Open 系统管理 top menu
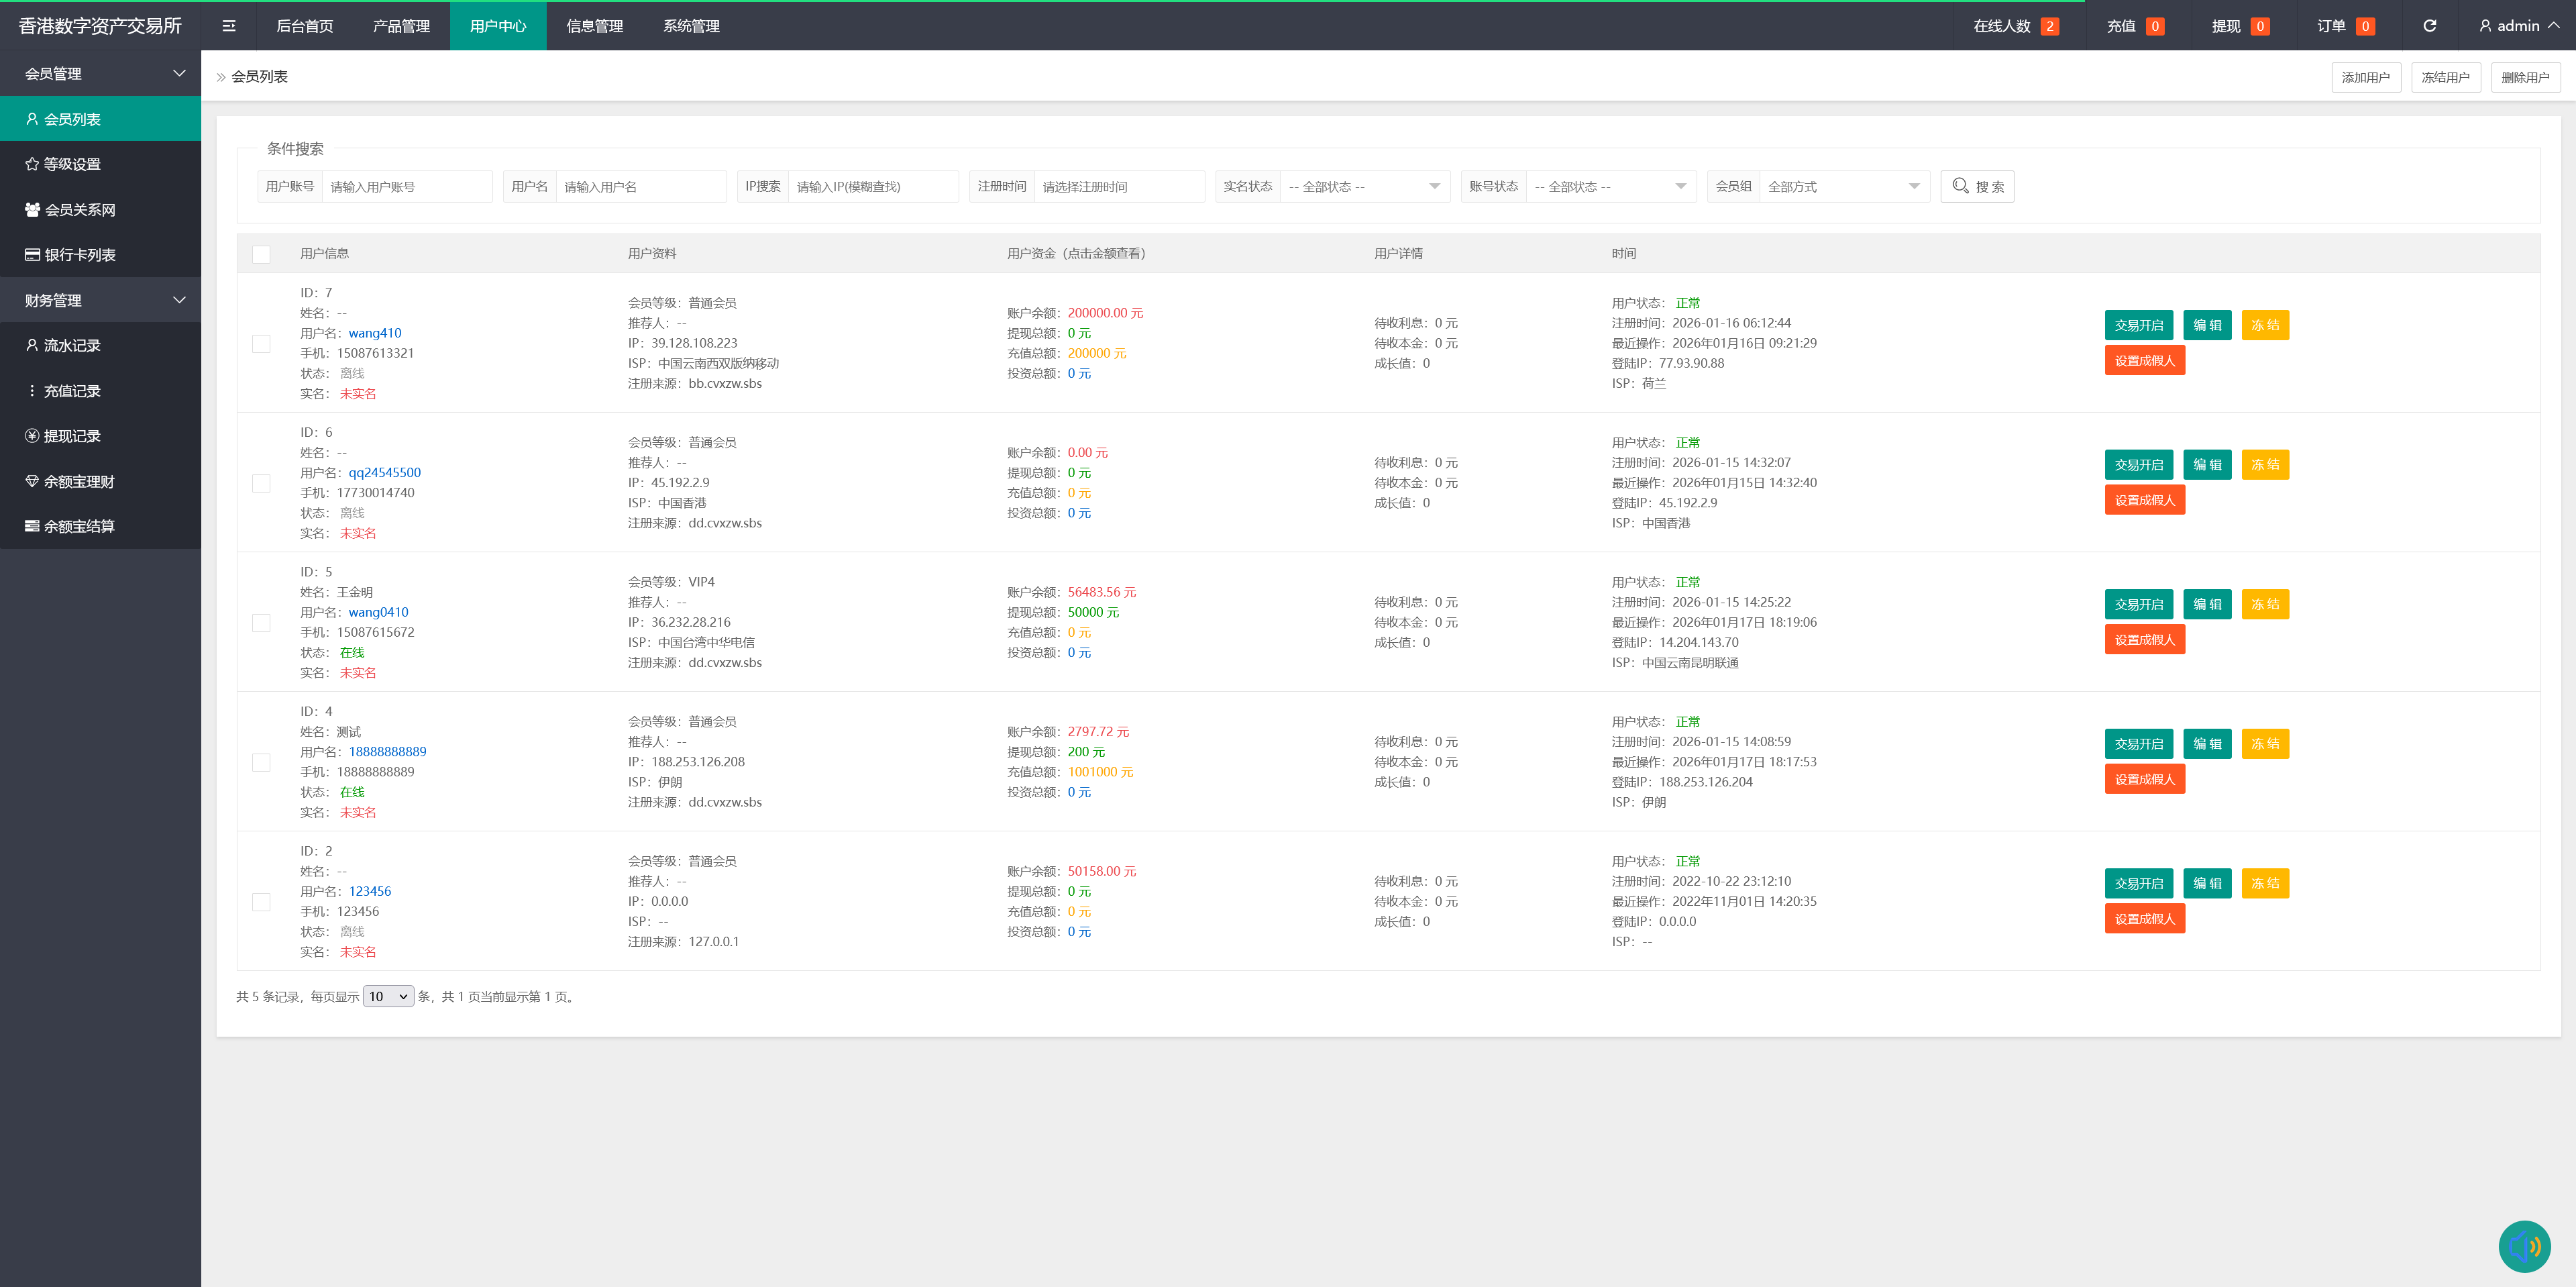Screen dimensions: 2576x1287 point(691,26)
